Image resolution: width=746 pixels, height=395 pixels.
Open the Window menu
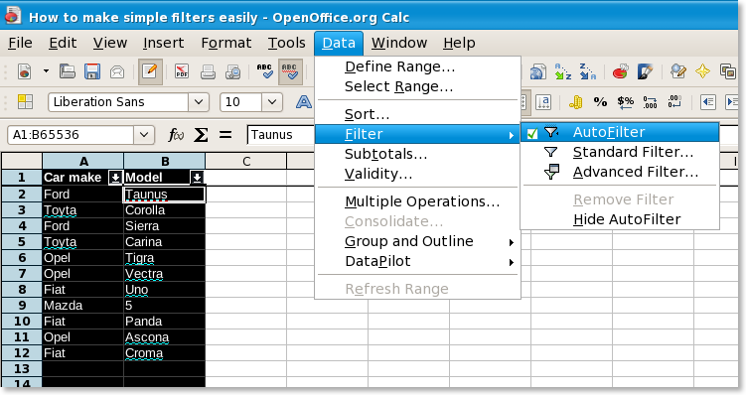pos(398,43)
